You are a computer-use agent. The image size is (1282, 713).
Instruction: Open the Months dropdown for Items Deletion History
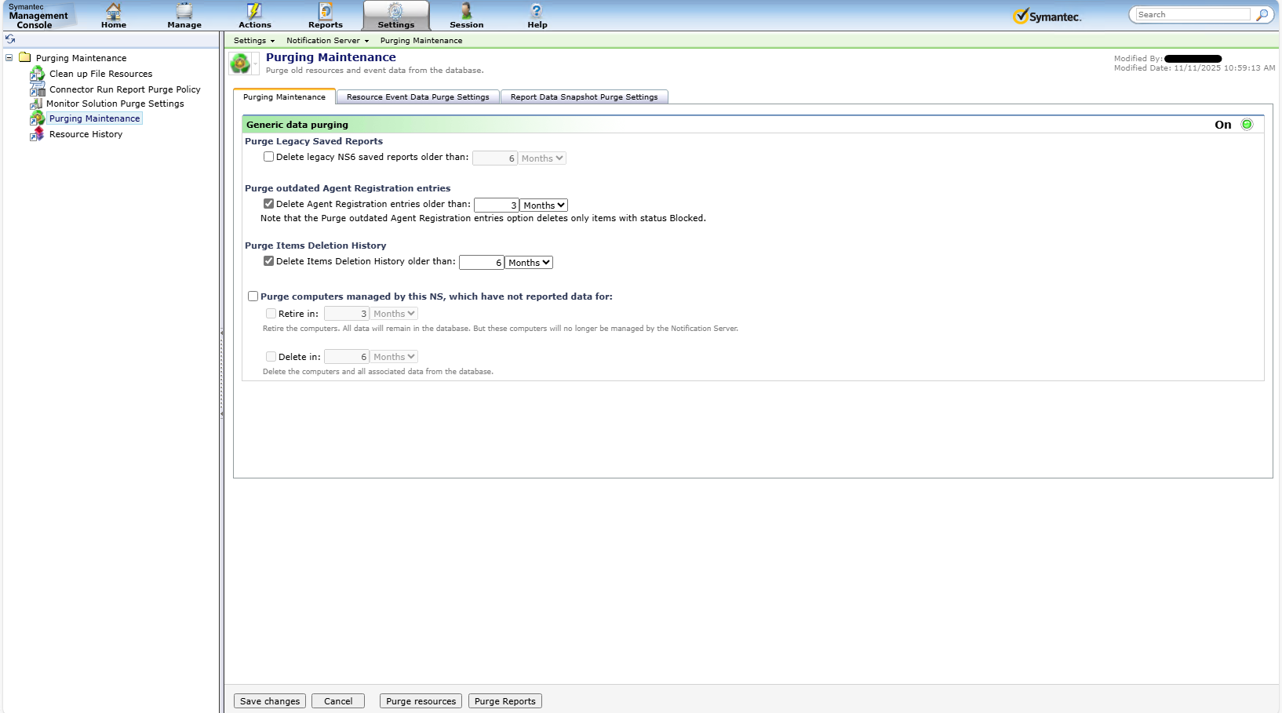(x=529, y=262)
